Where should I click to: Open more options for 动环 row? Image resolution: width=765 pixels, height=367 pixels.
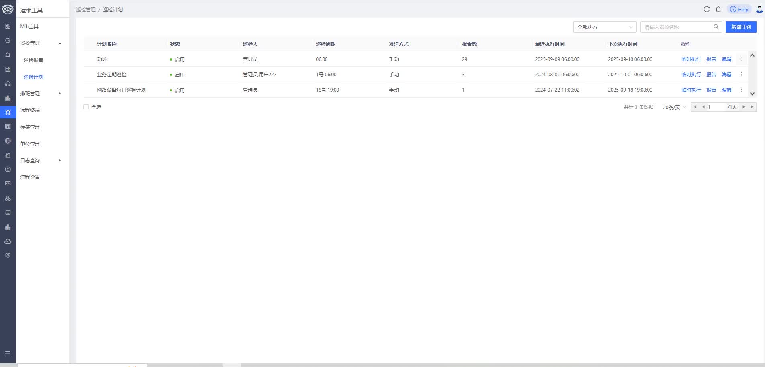point(742,59)
